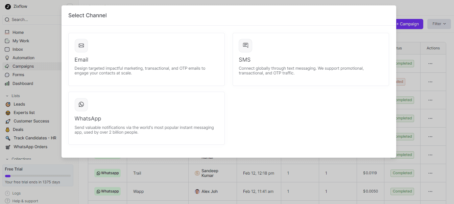Open the Logs page
Image resolution: width=454 pixels, height=204 pixels.
pyautogui.click(x=16, y=193)
